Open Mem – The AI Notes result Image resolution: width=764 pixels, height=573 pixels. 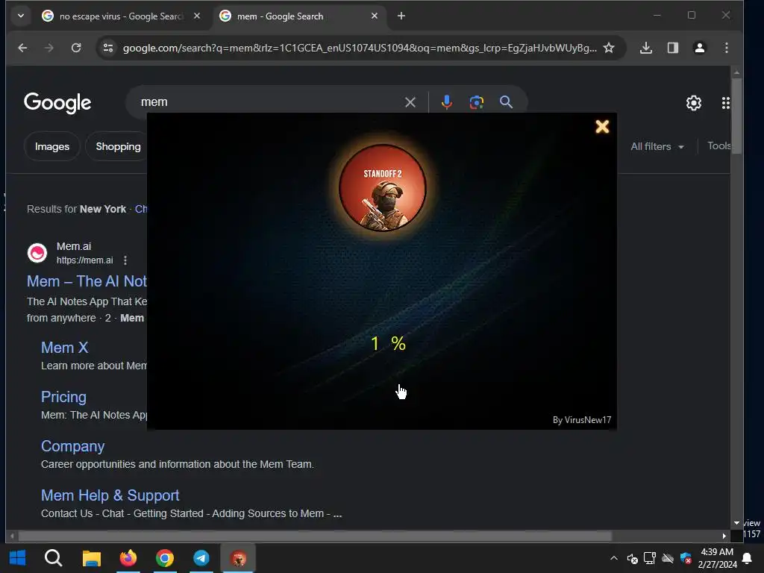click(x=87, y=281)
